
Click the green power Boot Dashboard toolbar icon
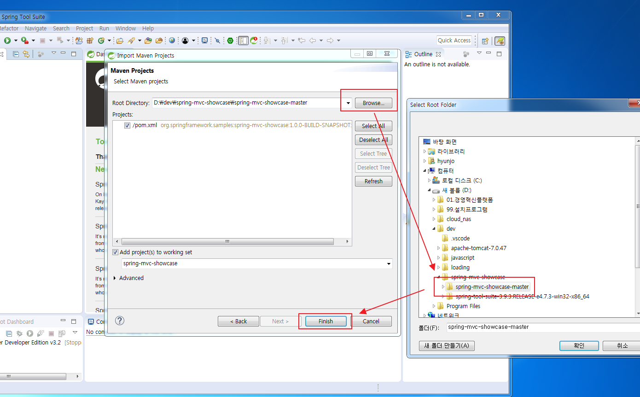coord(230,41)
